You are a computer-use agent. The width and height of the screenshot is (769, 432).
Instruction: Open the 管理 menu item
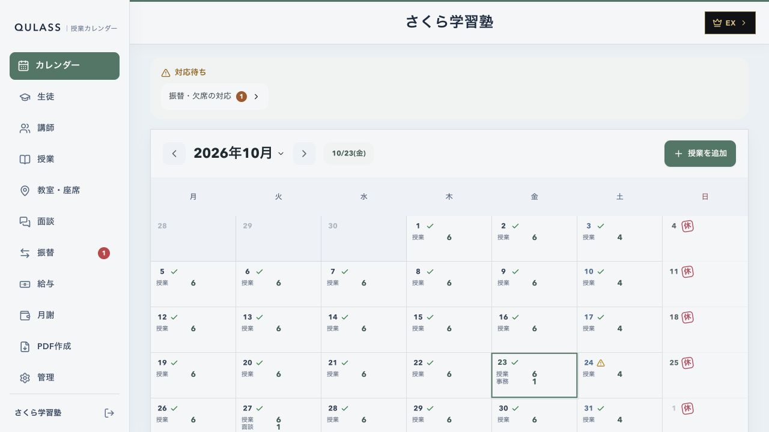64,377
